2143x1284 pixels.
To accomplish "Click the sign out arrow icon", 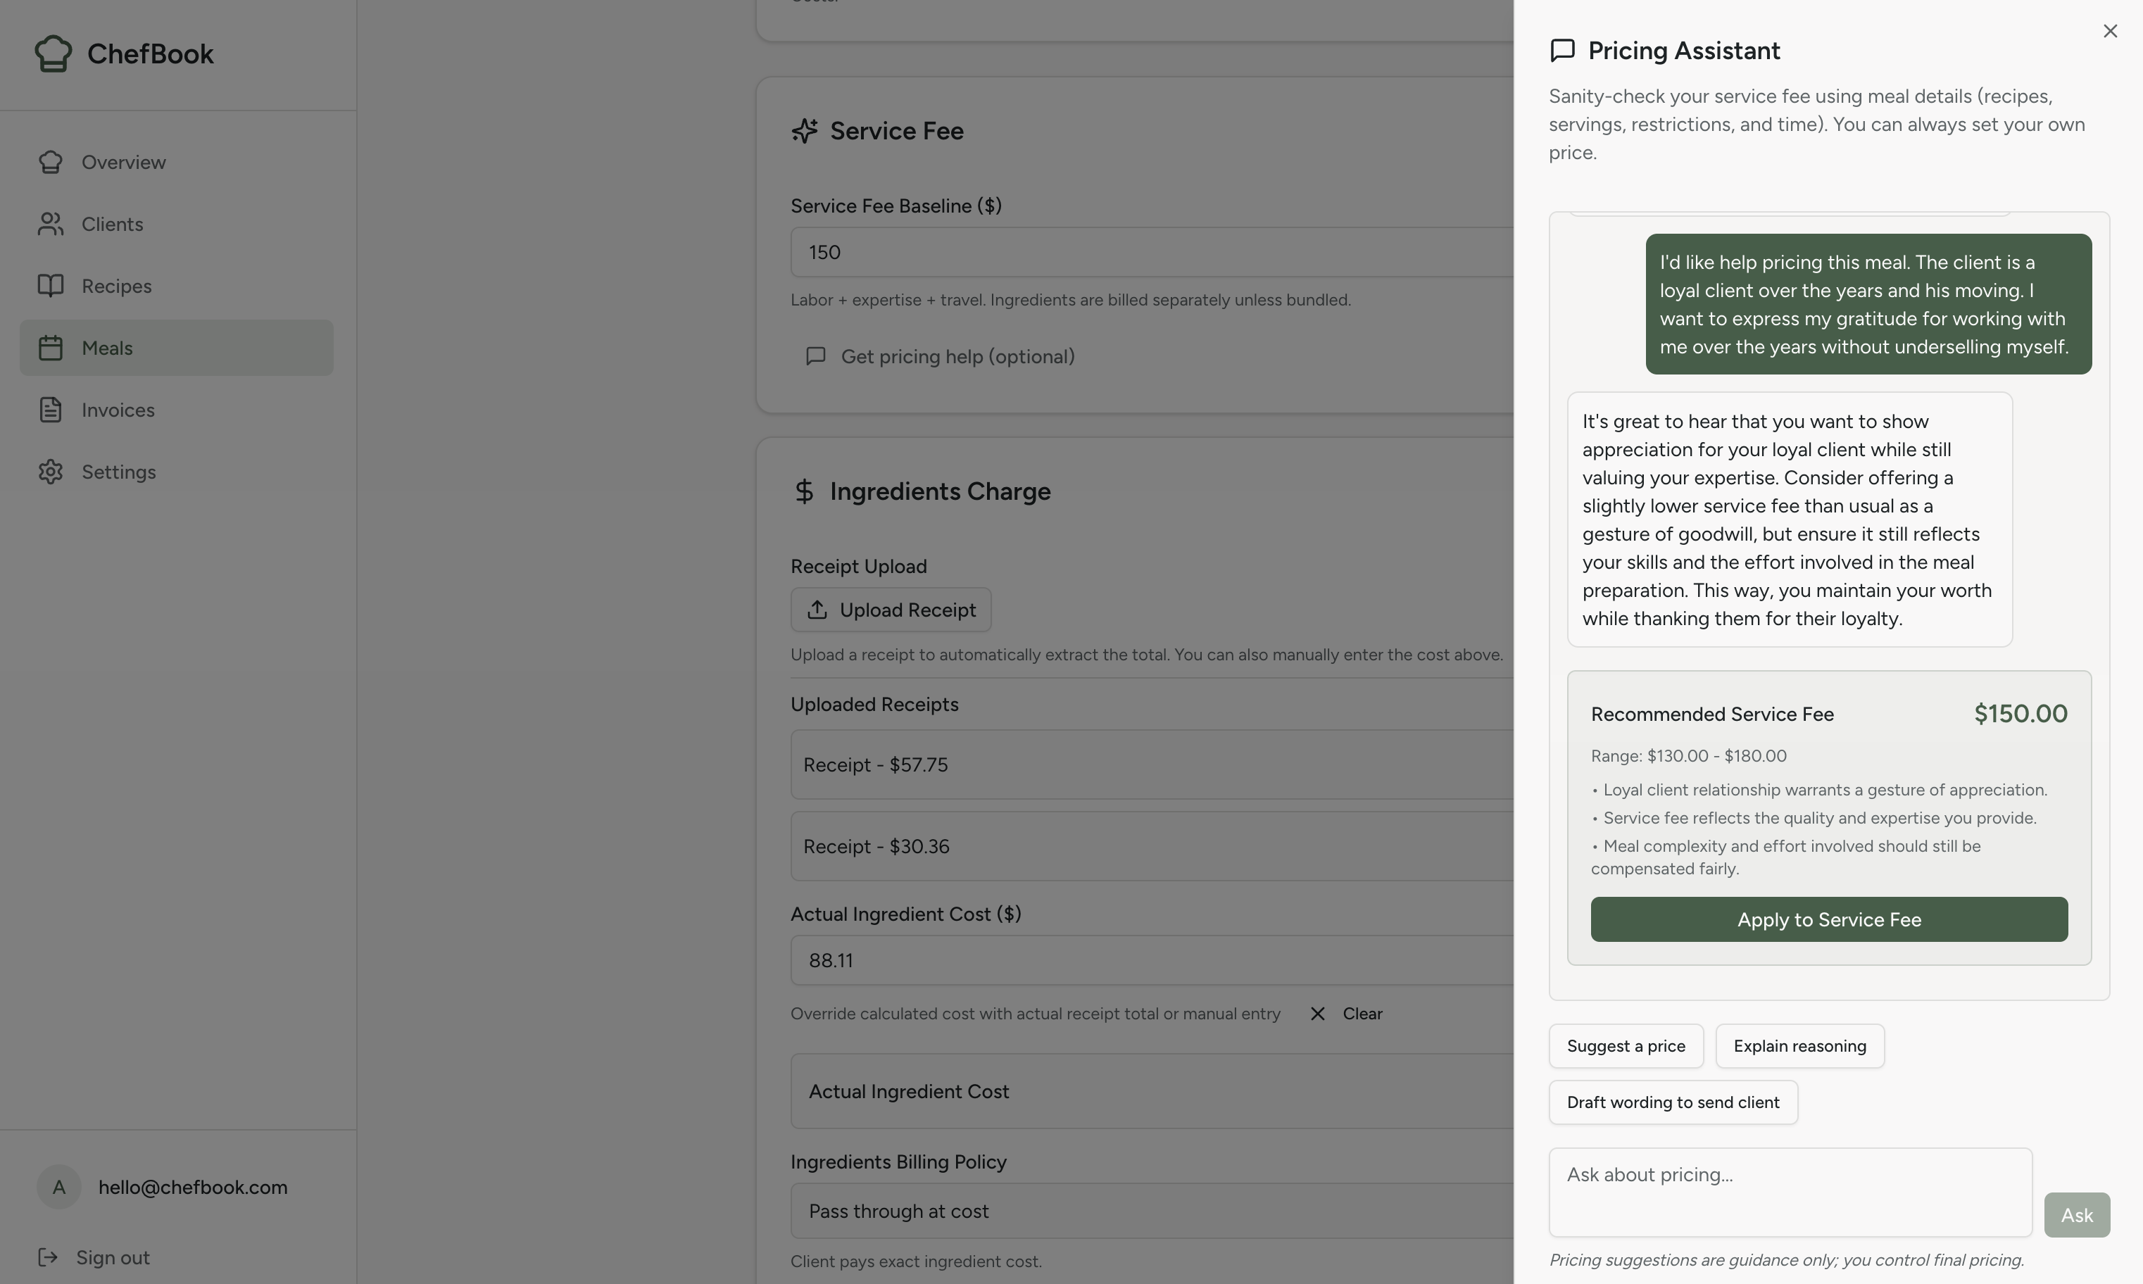I will [x=49, y=1257].
